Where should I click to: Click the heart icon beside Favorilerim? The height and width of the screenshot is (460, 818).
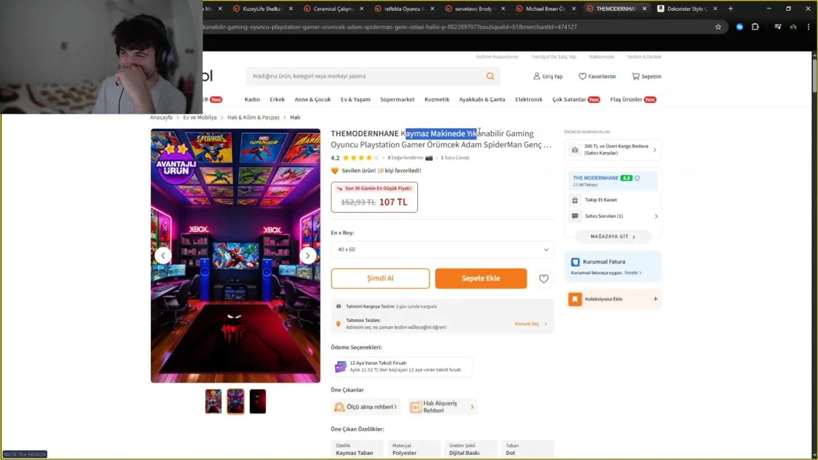pos(582,76)
